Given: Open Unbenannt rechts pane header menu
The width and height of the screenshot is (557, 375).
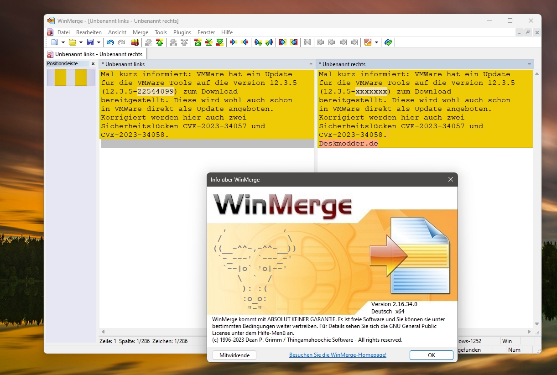Looking at the screenshot, I should tap(530, 64).
